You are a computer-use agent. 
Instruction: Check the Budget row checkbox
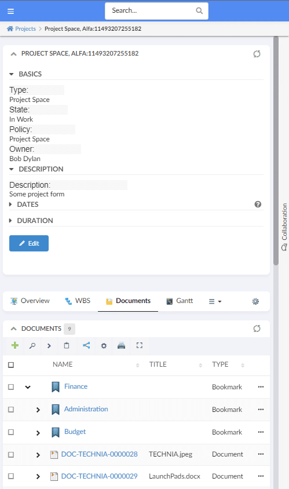pyautogui.click(x=11, y=432)
